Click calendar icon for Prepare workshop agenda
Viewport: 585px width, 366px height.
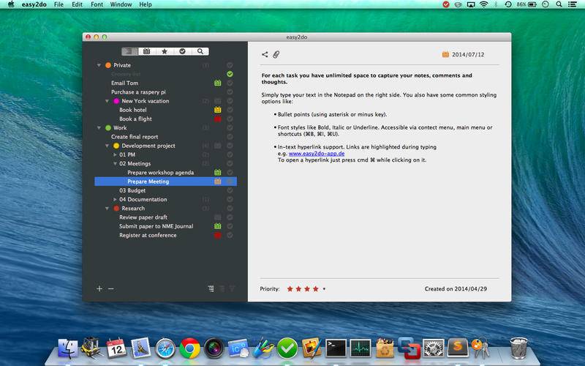(x=218, y=173)
